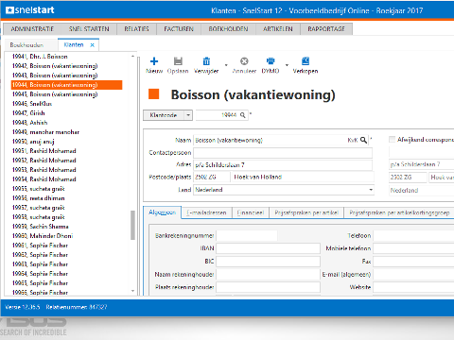Click the BIC input field
454x340 pixels.
pyautogui.click(x=268, y=262)
